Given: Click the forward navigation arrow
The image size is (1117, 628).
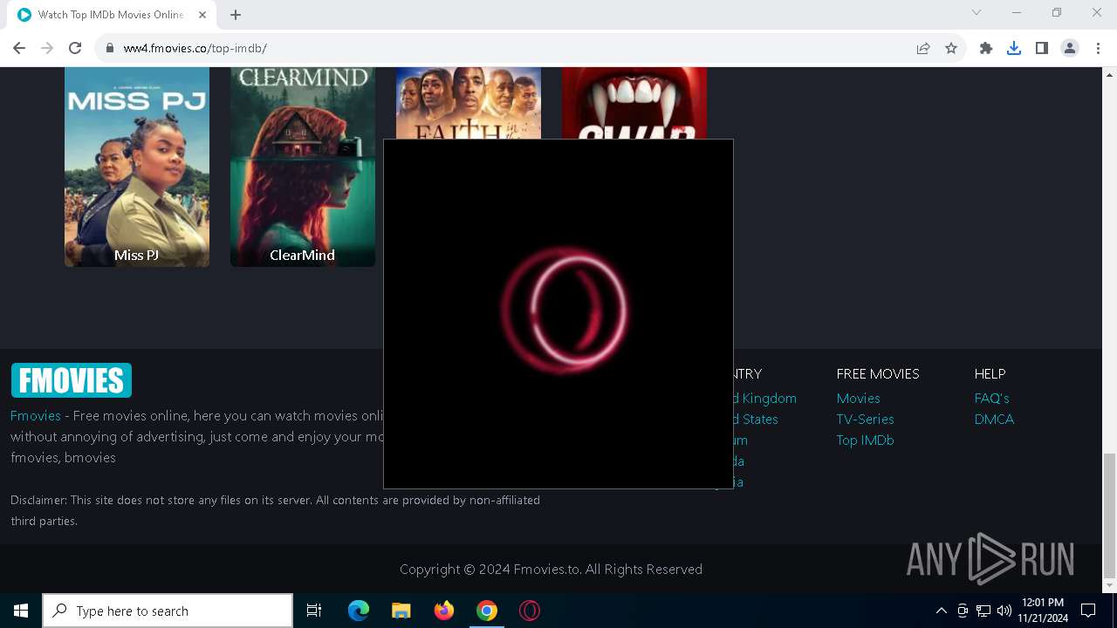Looking at the screenshot, I should 47,48.
